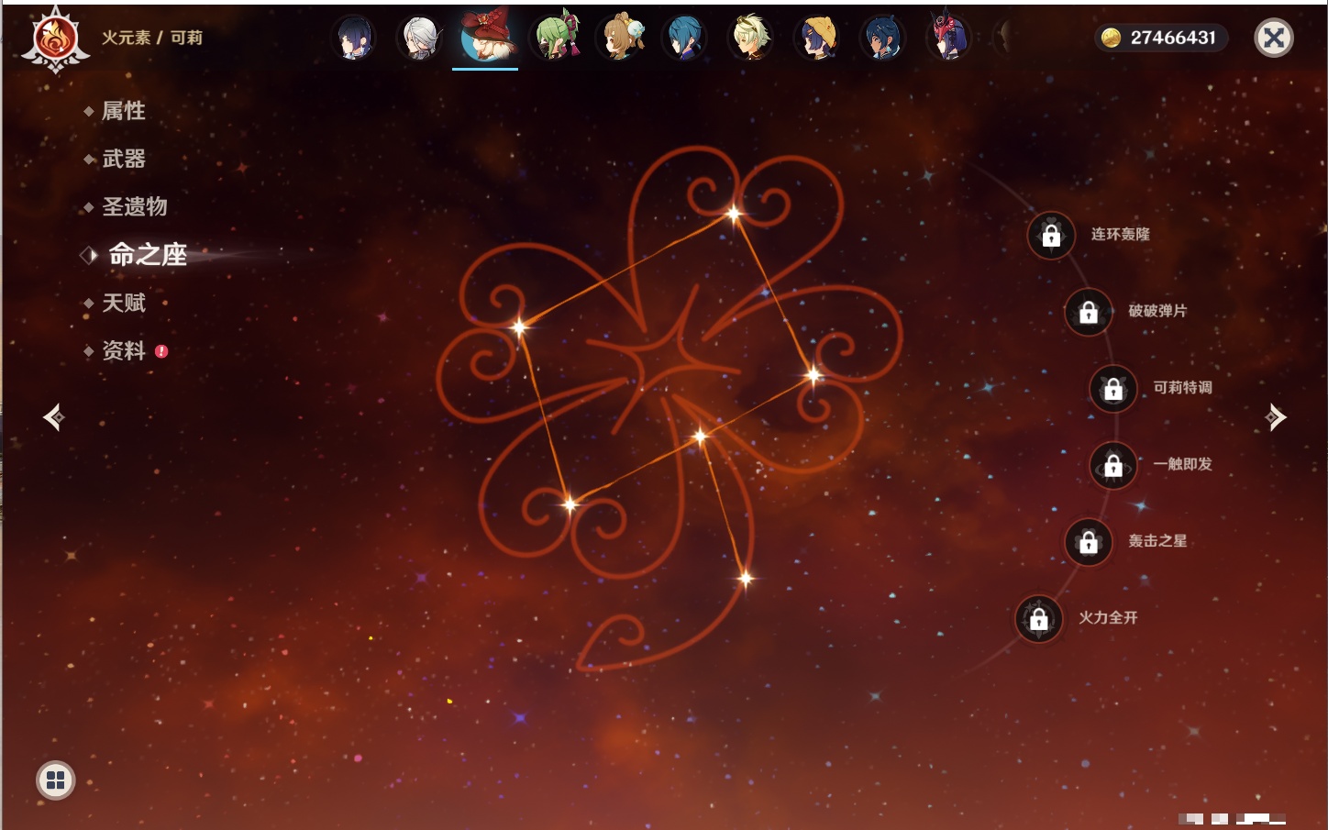This screenshot has width=1328, height=830.
Task: Click the bottommost star of the constellation
Action: pos(746,578)
